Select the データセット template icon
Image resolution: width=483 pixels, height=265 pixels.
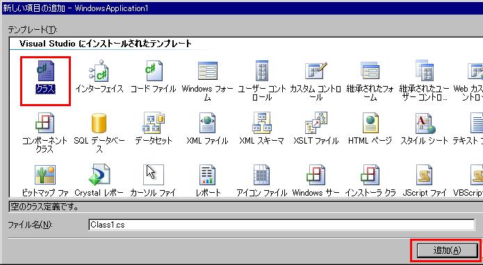pos(153,123)
